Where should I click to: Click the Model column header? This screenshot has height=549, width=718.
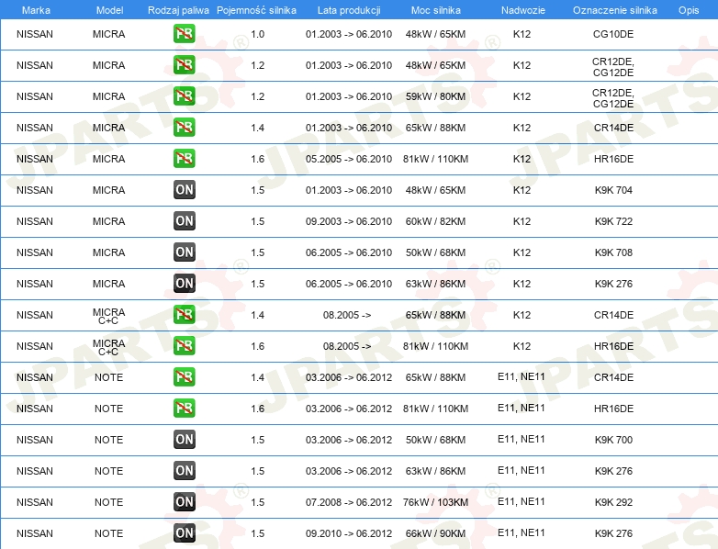click(109, 10)
